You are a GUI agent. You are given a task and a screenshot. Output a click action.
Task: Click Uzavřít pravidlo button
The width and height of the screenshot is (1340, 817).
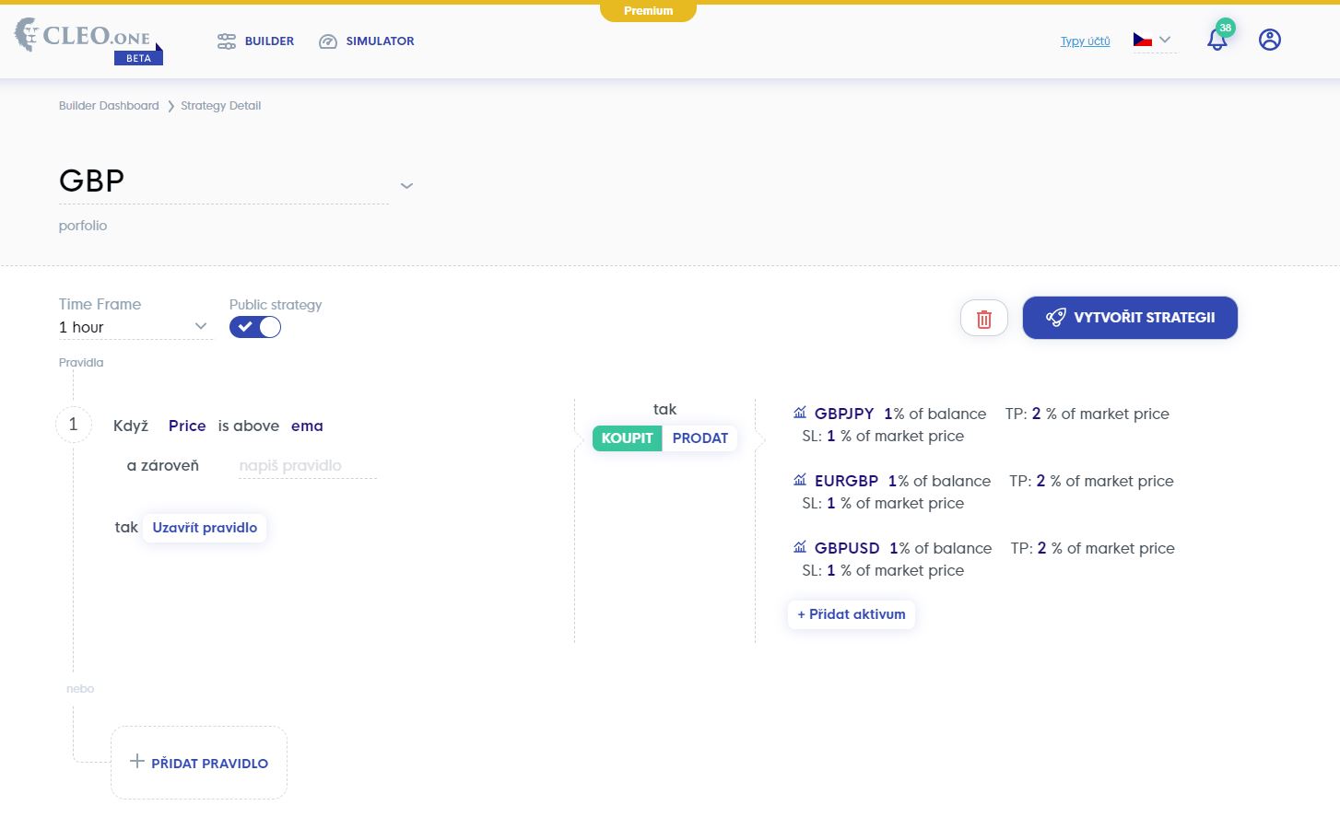[205, 528]
